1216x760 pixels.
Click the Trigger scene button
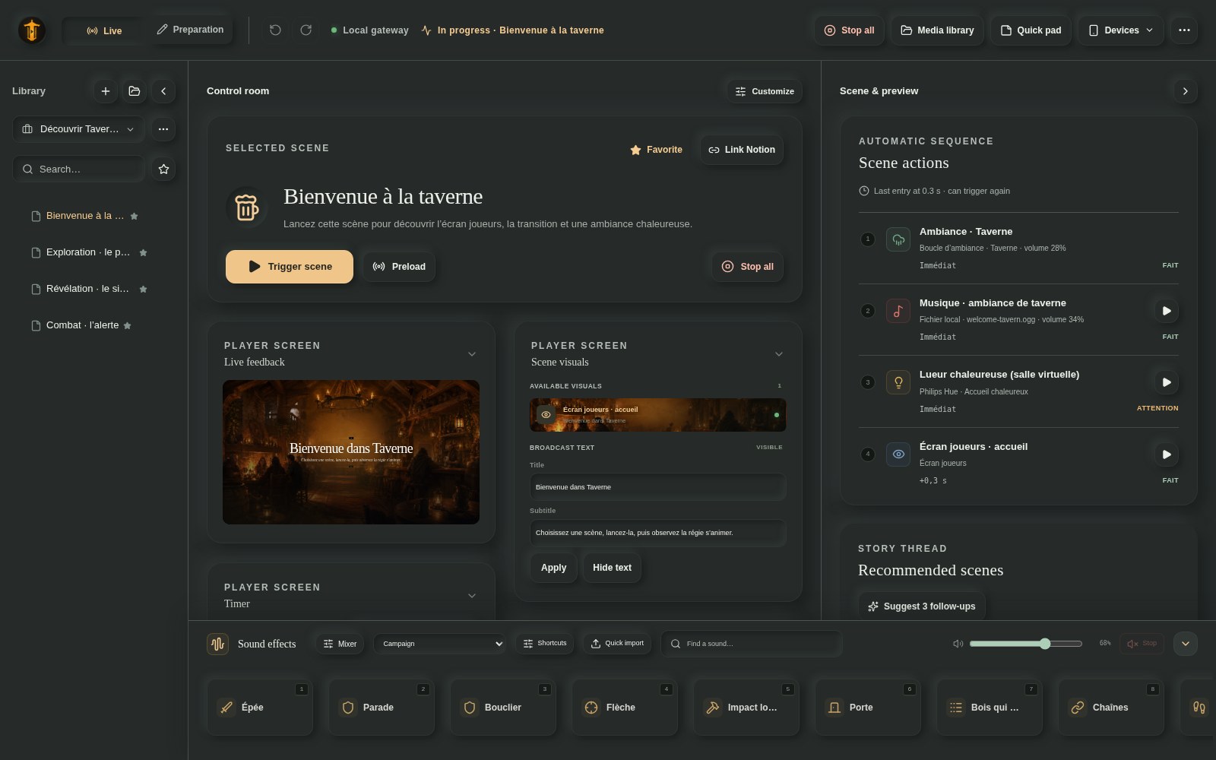coord(290,267)
